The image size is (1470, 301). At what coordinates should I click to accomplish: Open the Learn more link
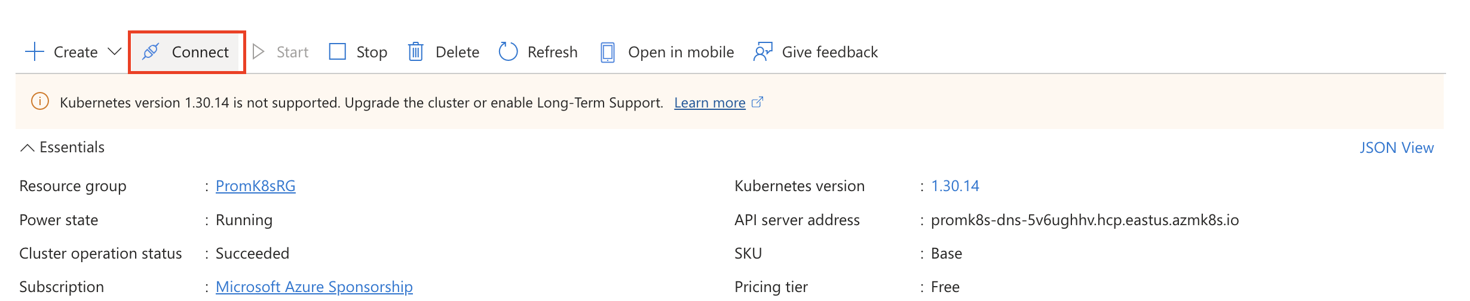point(709,103)
